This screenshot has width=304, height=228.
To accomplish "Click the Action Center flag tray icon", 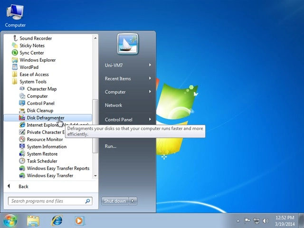I will 247,220.
